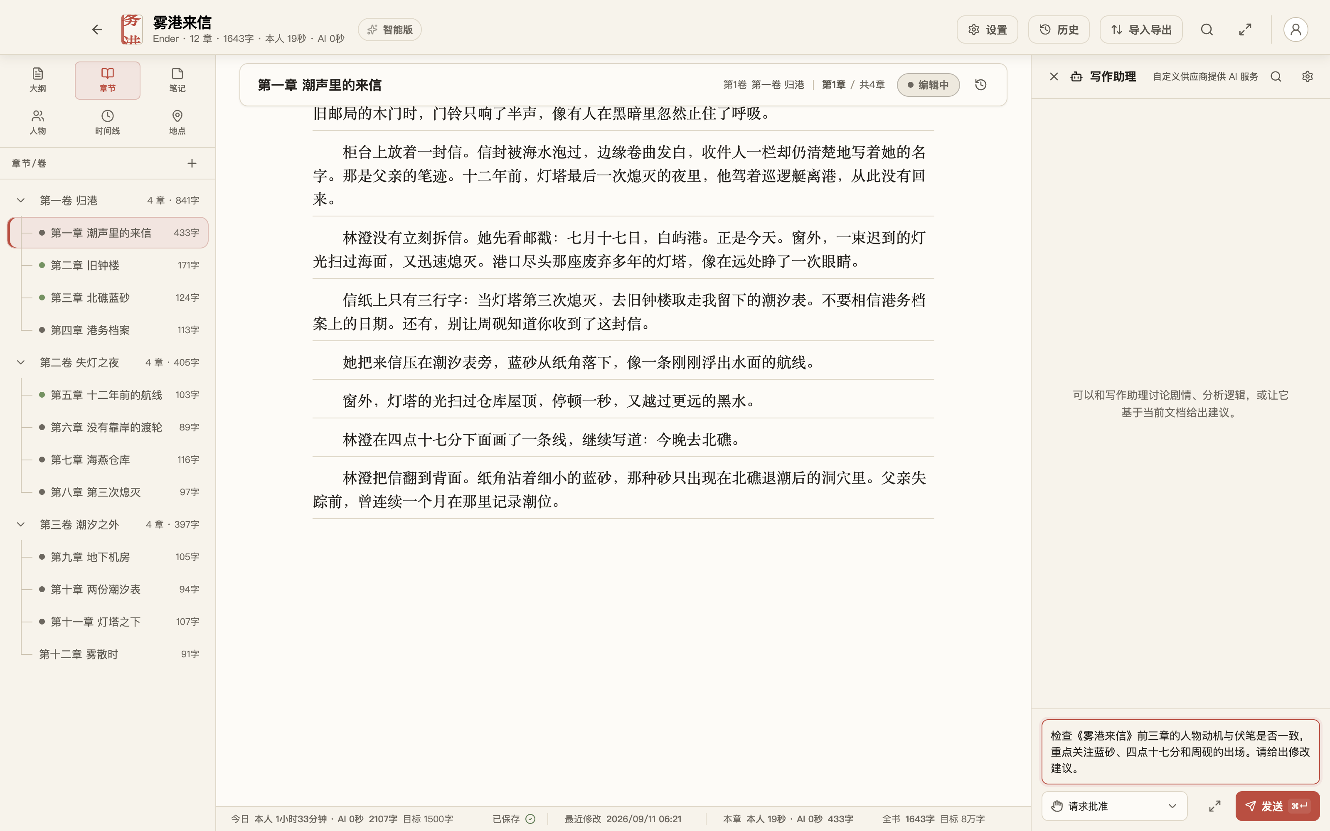Switch to the 地点 locations tab
This screenshot has width=1330, height=831.
(x=177, y=123)
